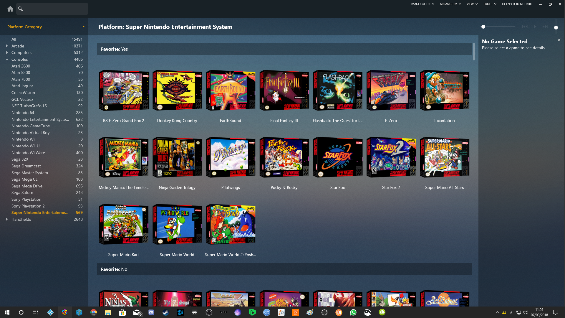Select Pocky & Rocky cover

pos(284,157)
